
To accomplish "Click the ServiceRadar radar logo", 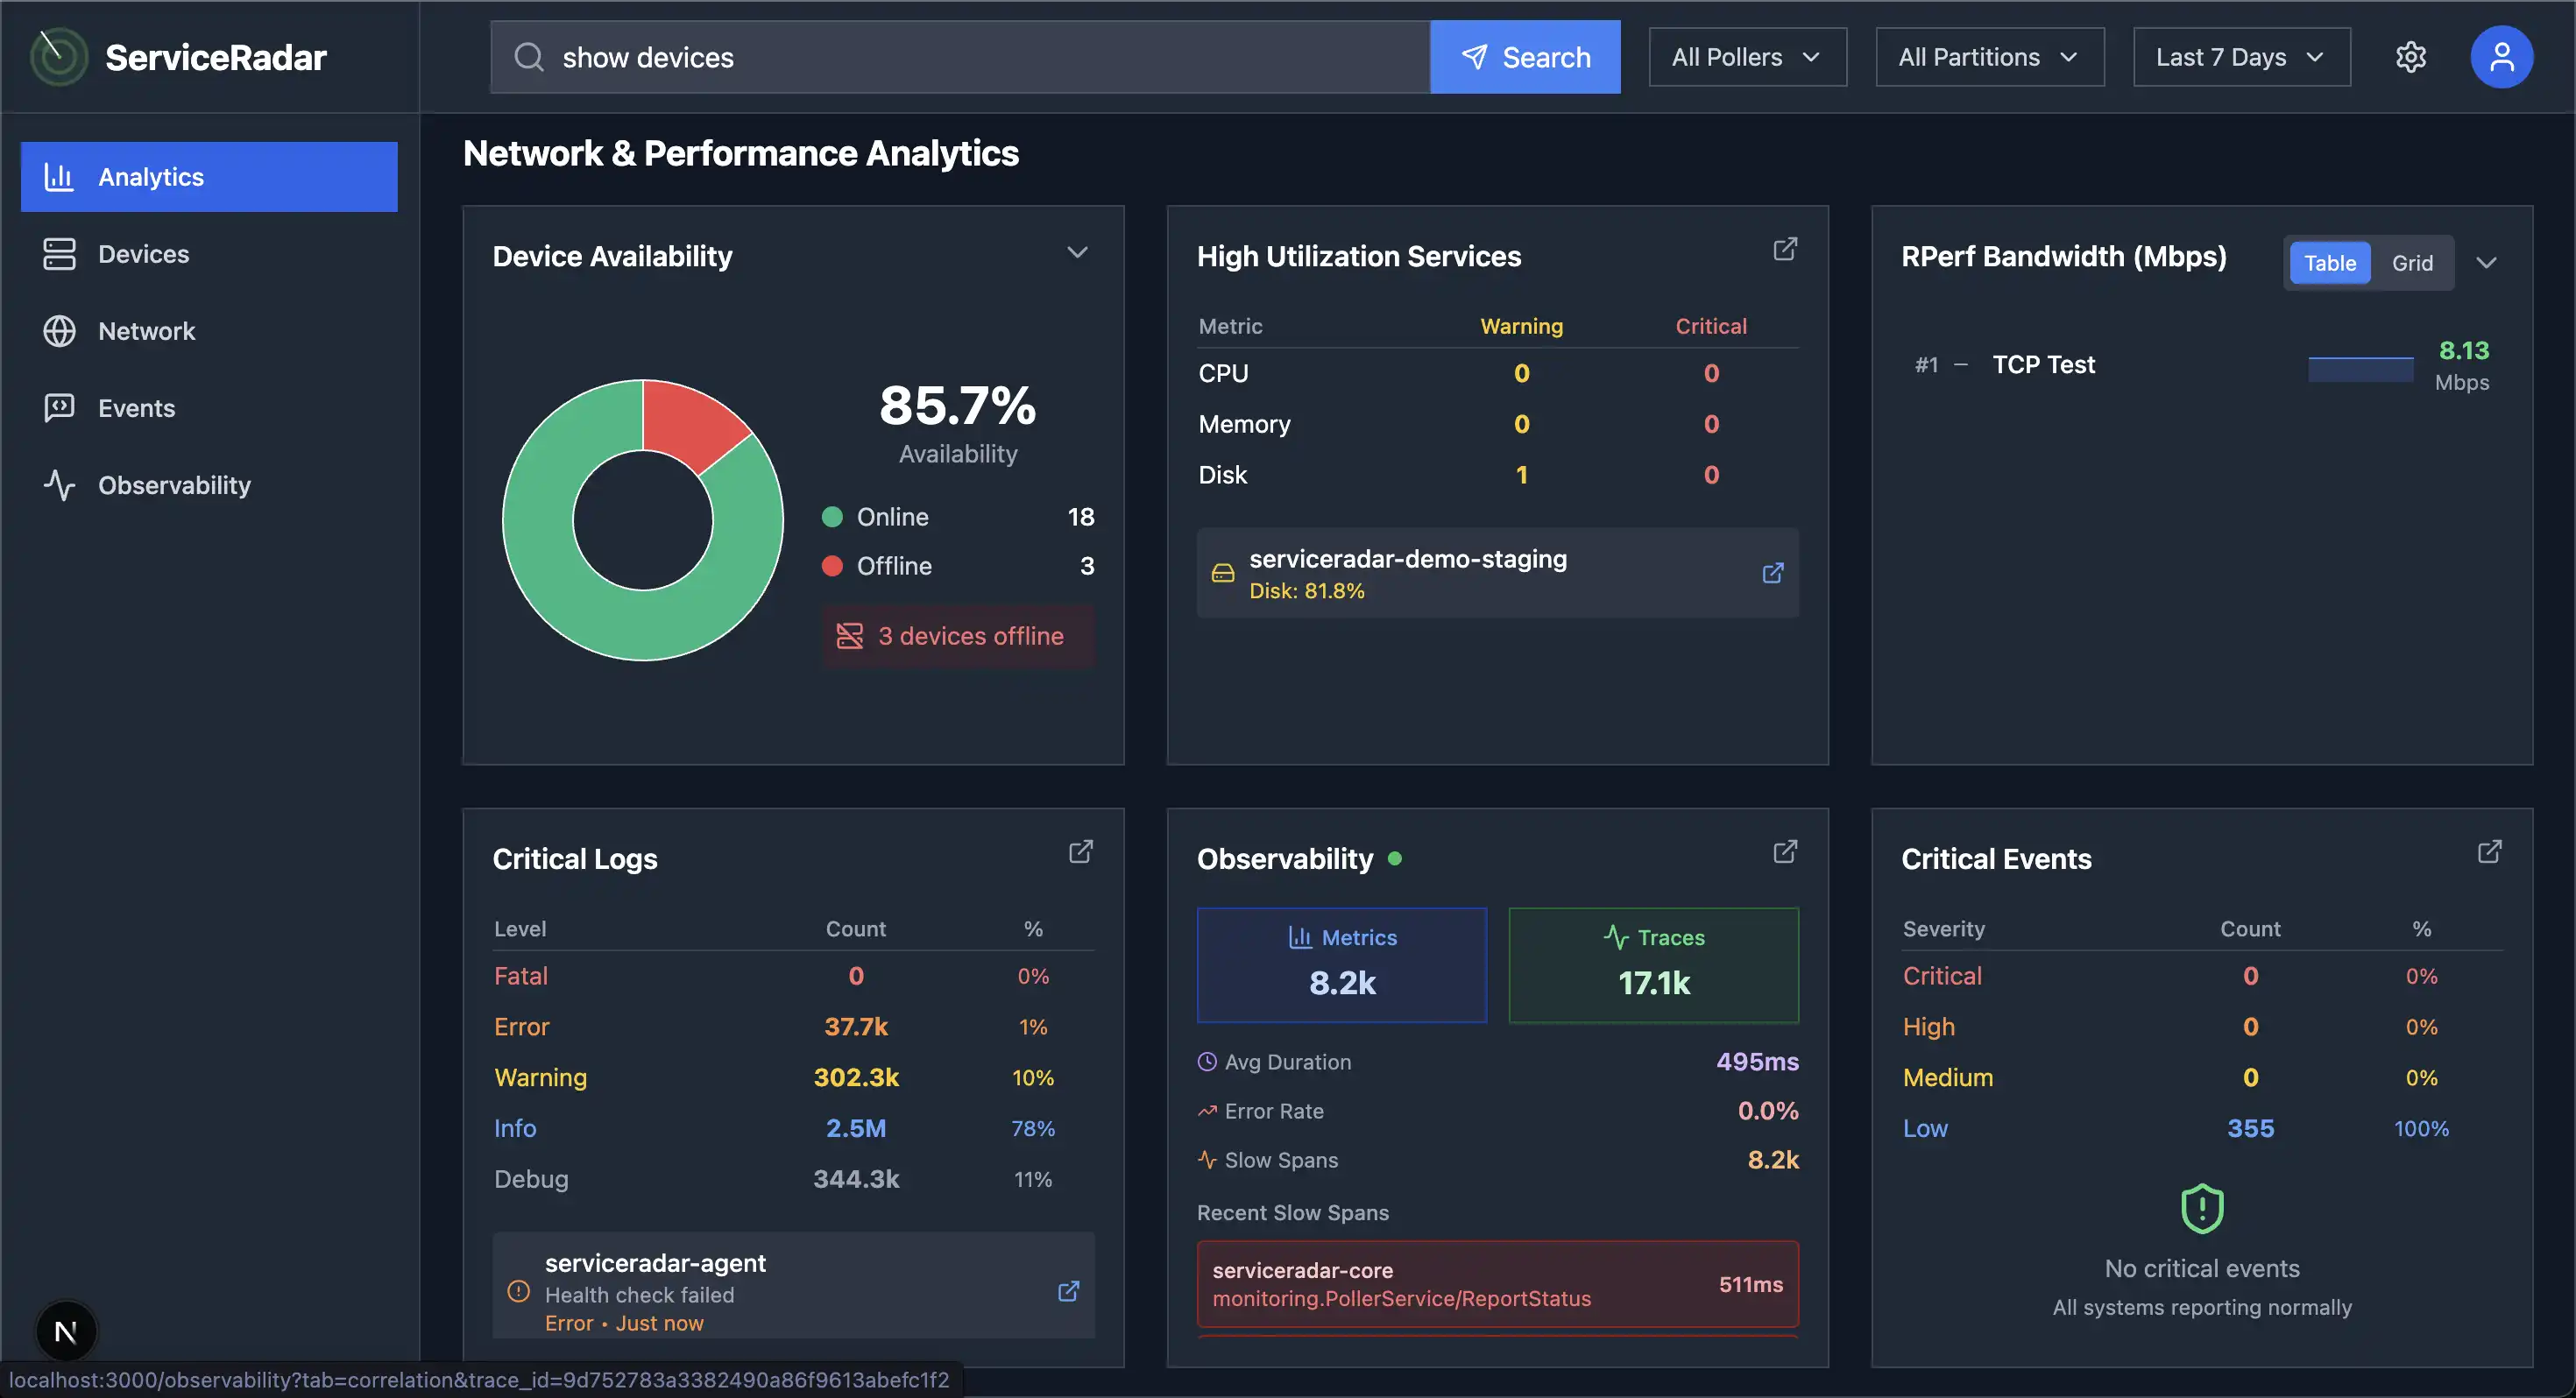I will coord(58,57).
